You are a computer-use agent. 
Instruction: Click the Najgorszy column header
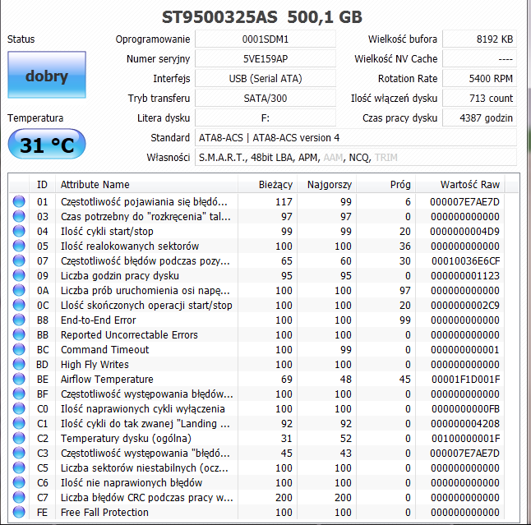tap(326, 185)
